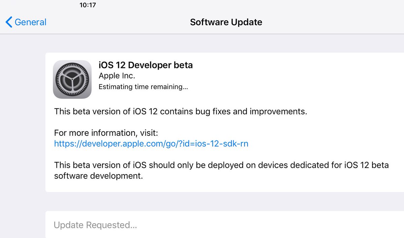This screenshot has height=238, width=404.
Task: Tap the For more information, visit line
Action: tap(106, 133)
